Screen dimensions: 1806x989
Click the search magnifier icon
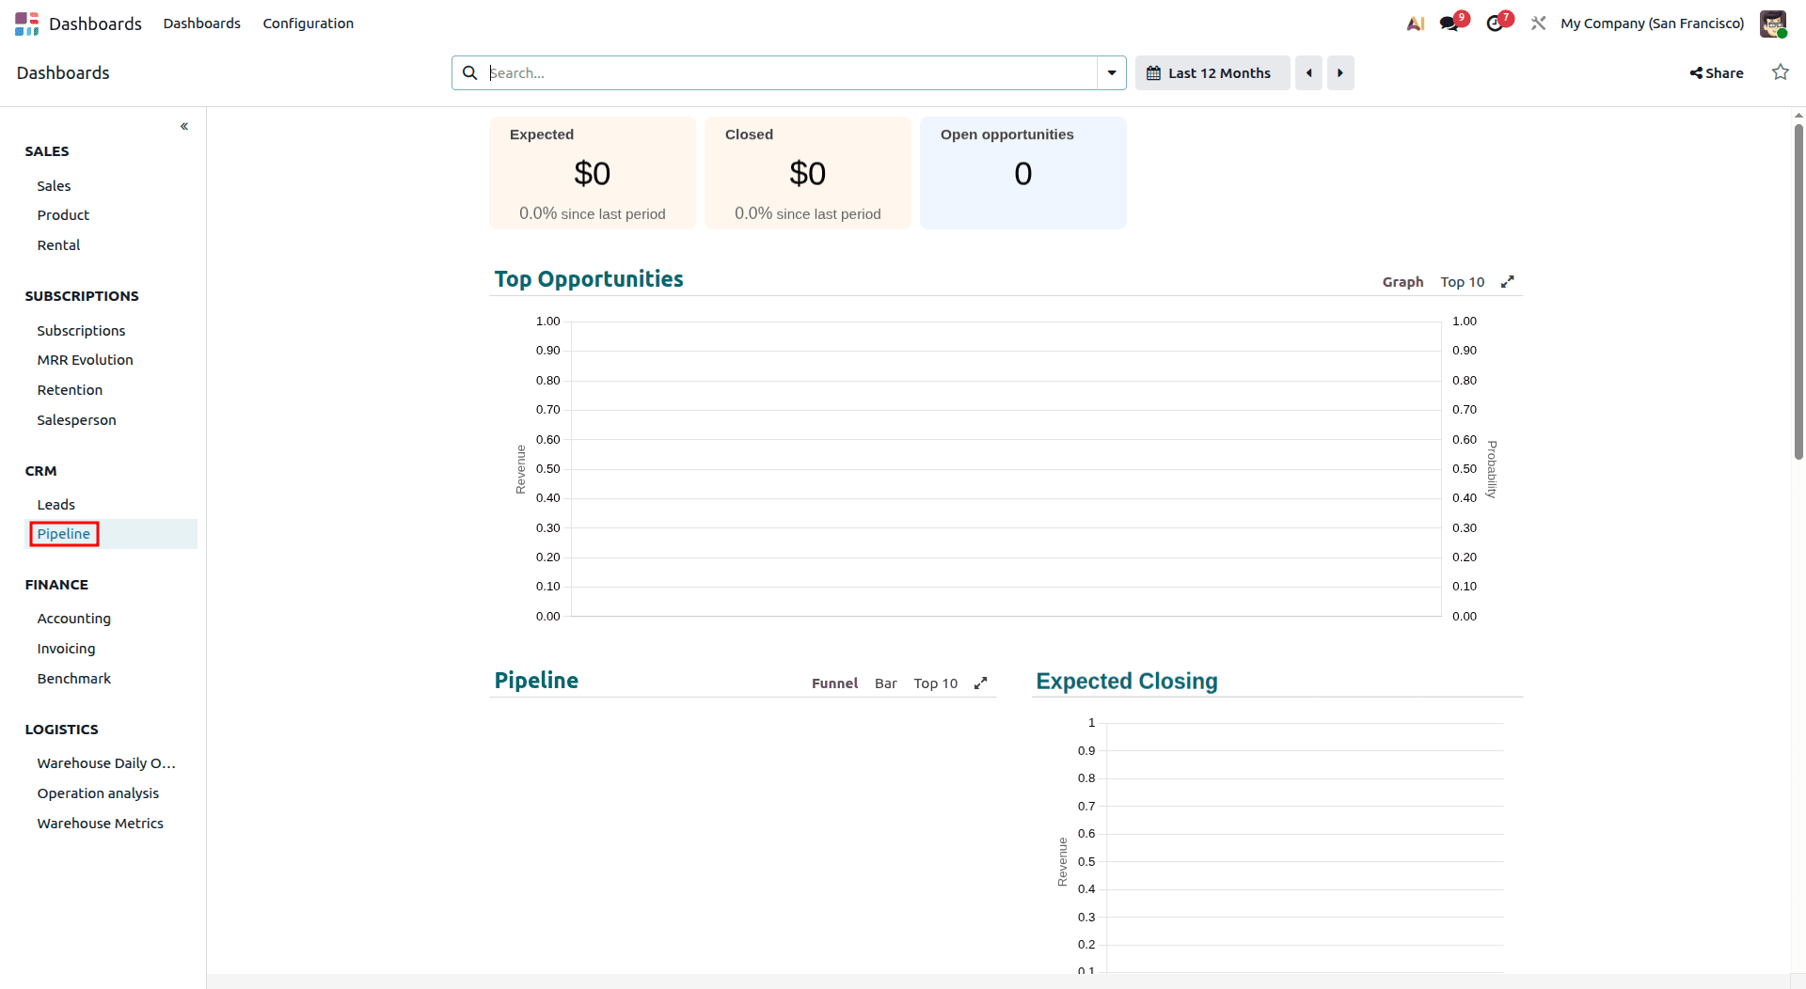469,72
